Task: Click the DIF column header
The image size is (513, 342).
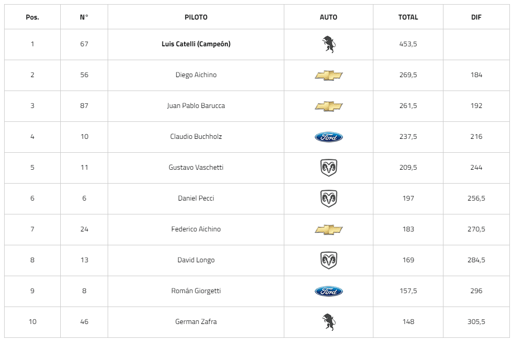Action: (476, 17)
